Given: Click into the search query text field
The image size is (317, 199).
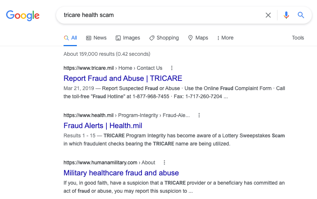Looking at the screenshot, I should [159, 15].
